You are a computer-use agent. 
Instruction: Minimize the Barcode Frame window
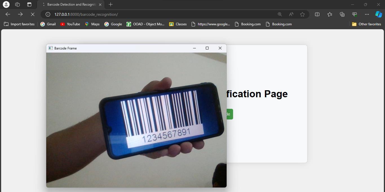click(x=194, y=48)
